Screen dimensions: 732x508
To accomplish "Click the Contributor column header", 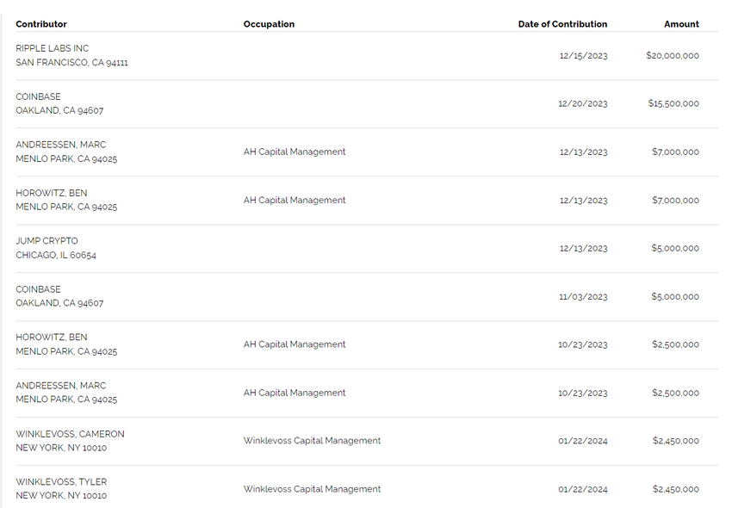I will [x=41, y=24].
